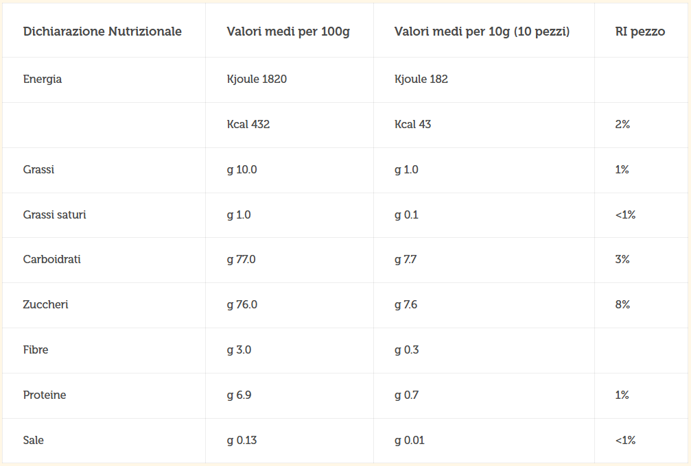Select the RI pezzo column header
Image resolution: width=691 pixels, height=466 pixels.
[640, 32]
